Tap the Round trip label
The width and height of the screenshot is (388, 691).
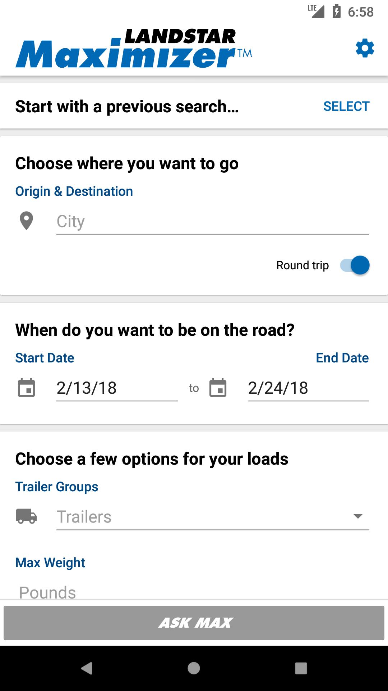[302, 265]
